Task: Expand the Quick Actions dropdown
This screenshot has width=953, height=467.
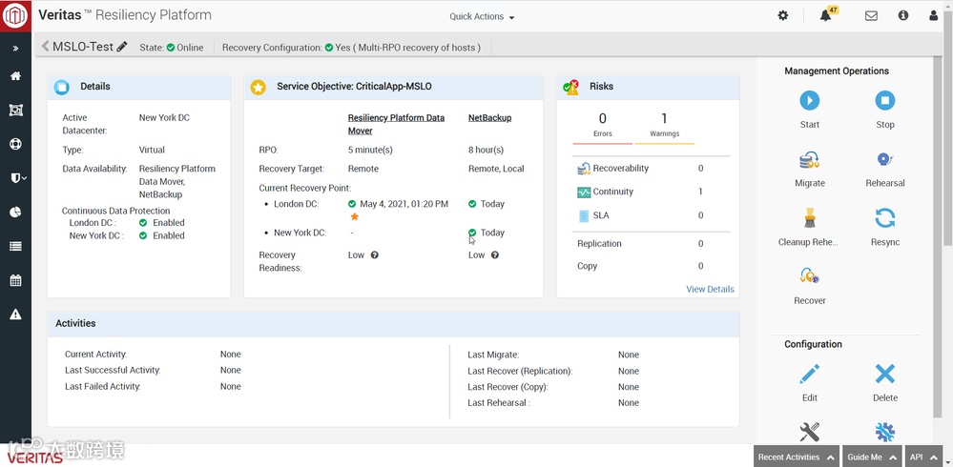Action: click(482, 17)
